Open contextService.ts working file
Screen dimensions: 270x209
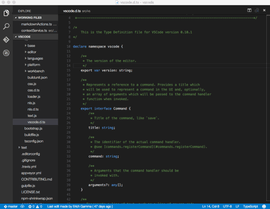point(36,30)
